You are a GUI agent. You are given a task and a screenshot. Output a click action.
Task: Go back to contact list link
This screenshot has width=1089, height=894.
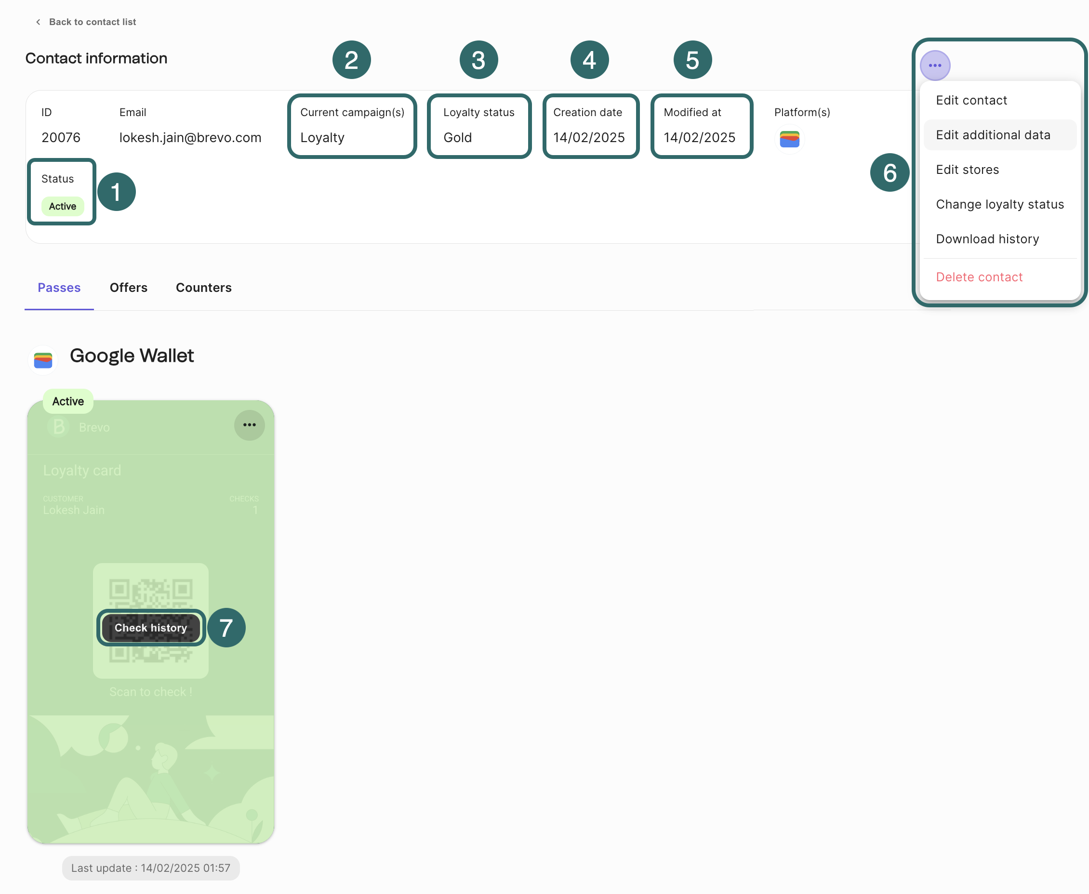pos(92,22)
